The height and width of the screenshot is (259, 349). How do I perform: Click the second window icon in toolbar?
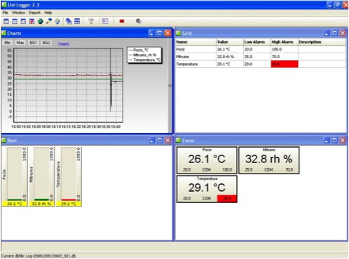click(15, 22)
